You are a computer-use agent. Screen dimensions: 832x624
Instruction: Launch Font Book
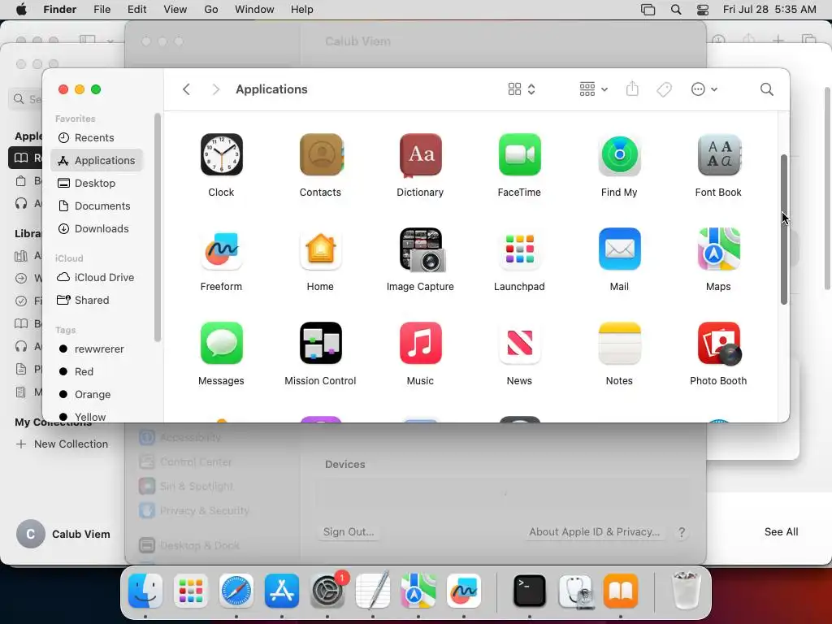coord(718,154)
